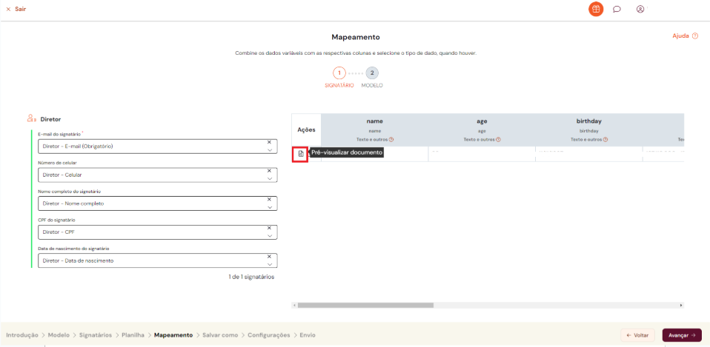Clear the E-mail do signatário selection
Image resolution: width=710 pixels, height=347 pixels.
[270, 141]
